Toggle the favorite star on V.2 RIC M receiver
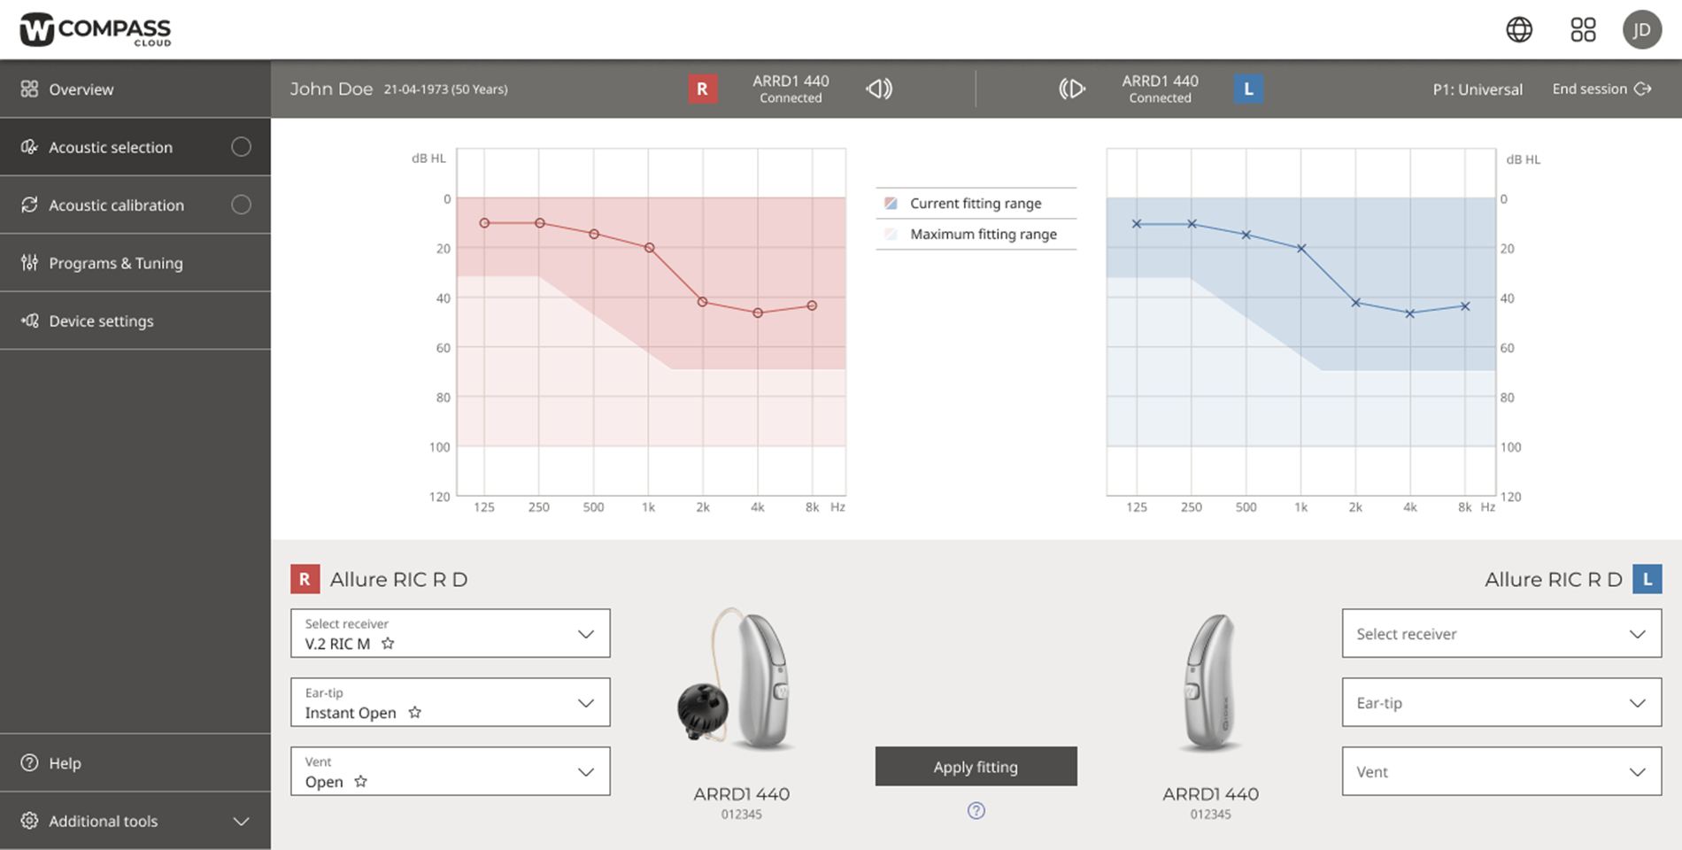1682x850 pixels. click(388, 644)
